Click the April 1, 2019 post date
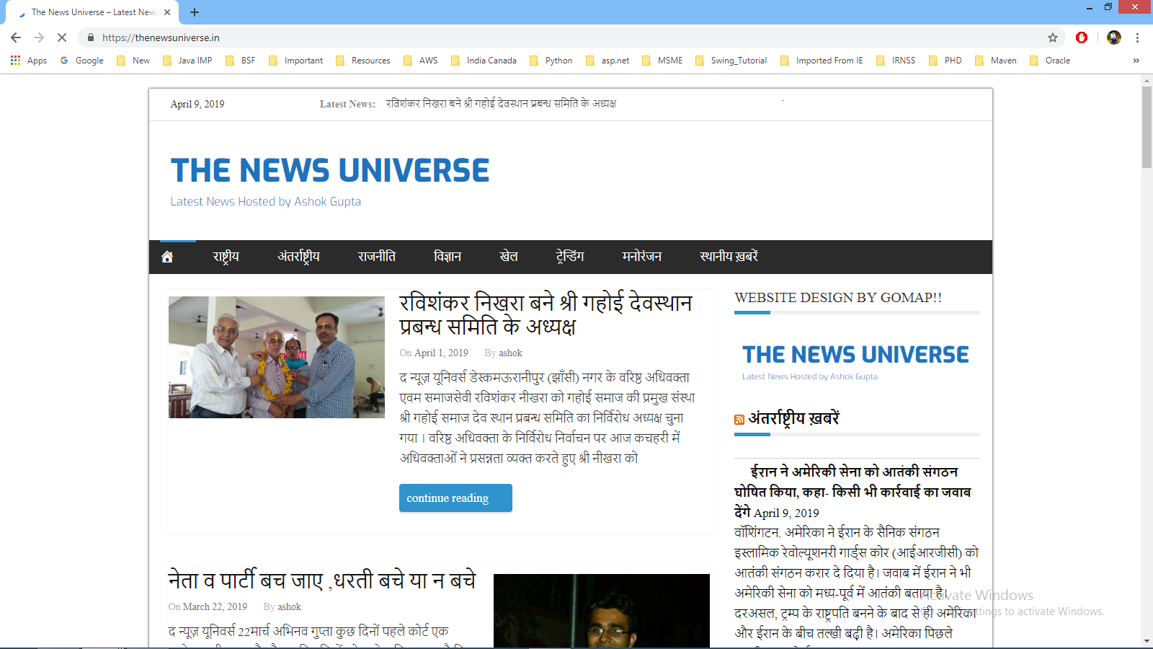 (x=441, y=353)
